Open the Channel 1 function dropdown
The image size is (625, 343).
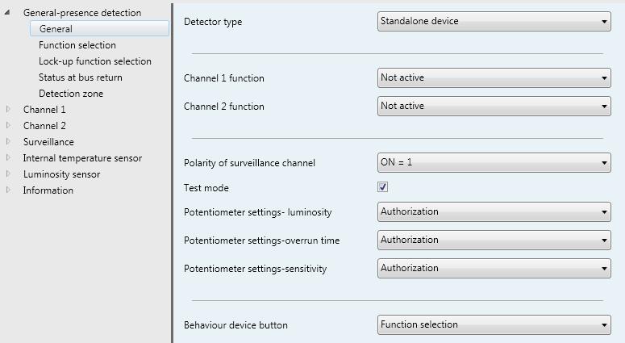point(494,77)
